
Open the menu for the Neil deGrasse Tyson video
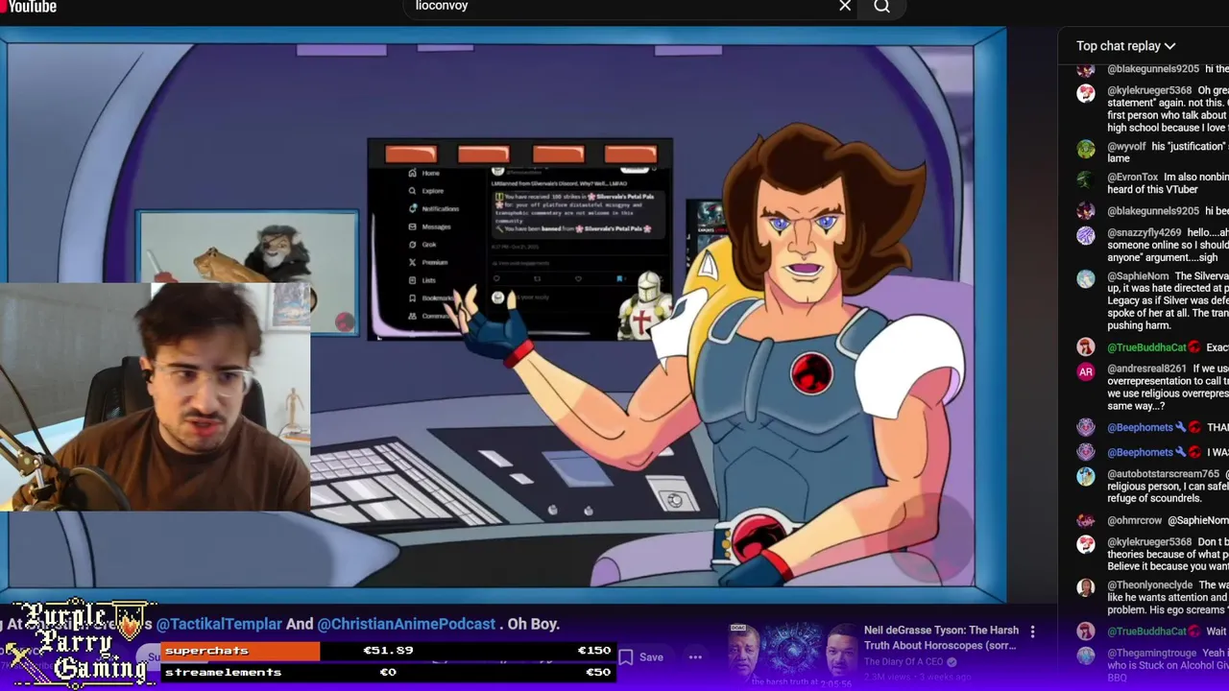coord(1032,631)
